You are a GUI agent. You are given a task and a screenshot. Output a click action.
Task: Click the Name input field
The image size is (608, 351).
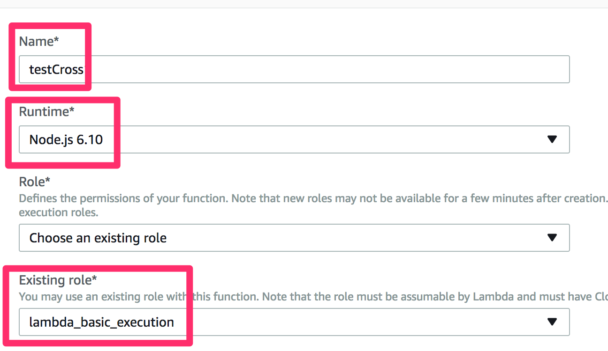coord(294,69)
